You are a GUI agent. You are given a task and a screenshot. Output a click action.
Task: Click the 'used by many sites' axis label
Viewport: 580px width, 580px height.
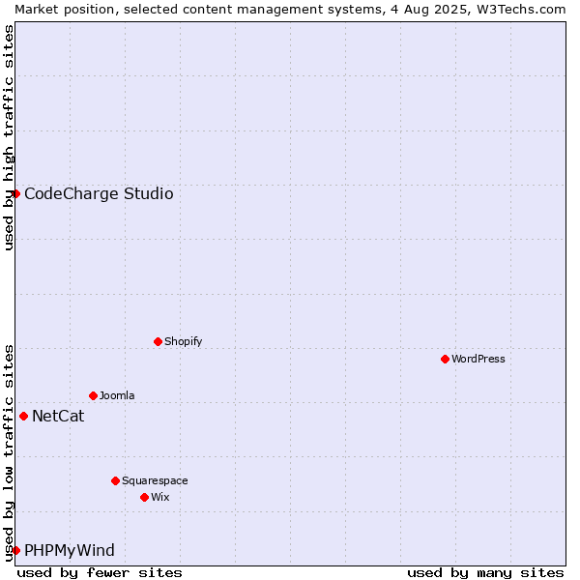(485, 573)
